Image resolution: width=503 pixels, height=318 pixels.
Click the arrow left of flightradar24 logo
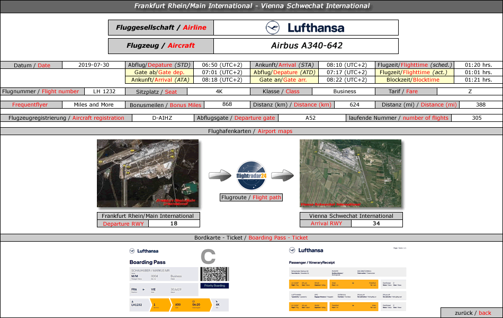[x=220, y=176]
